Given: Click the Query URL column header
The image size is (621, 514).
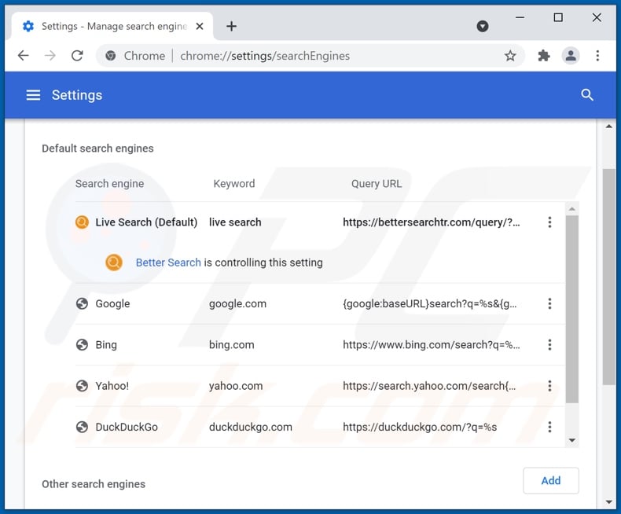Looking at the screenshot, I should (377, 184).
